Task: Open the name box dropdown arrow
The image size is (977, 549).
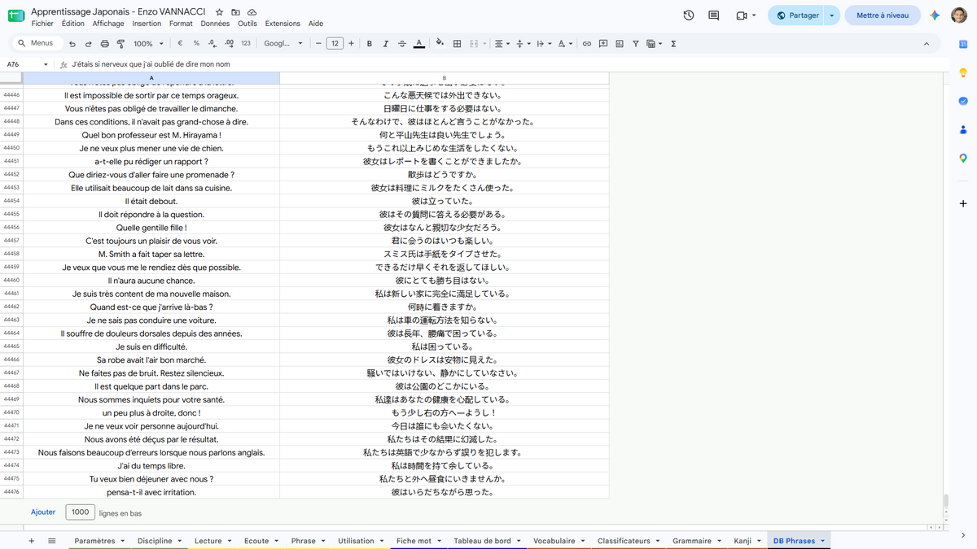Action: pyautogui.click(x=46, y=64)
